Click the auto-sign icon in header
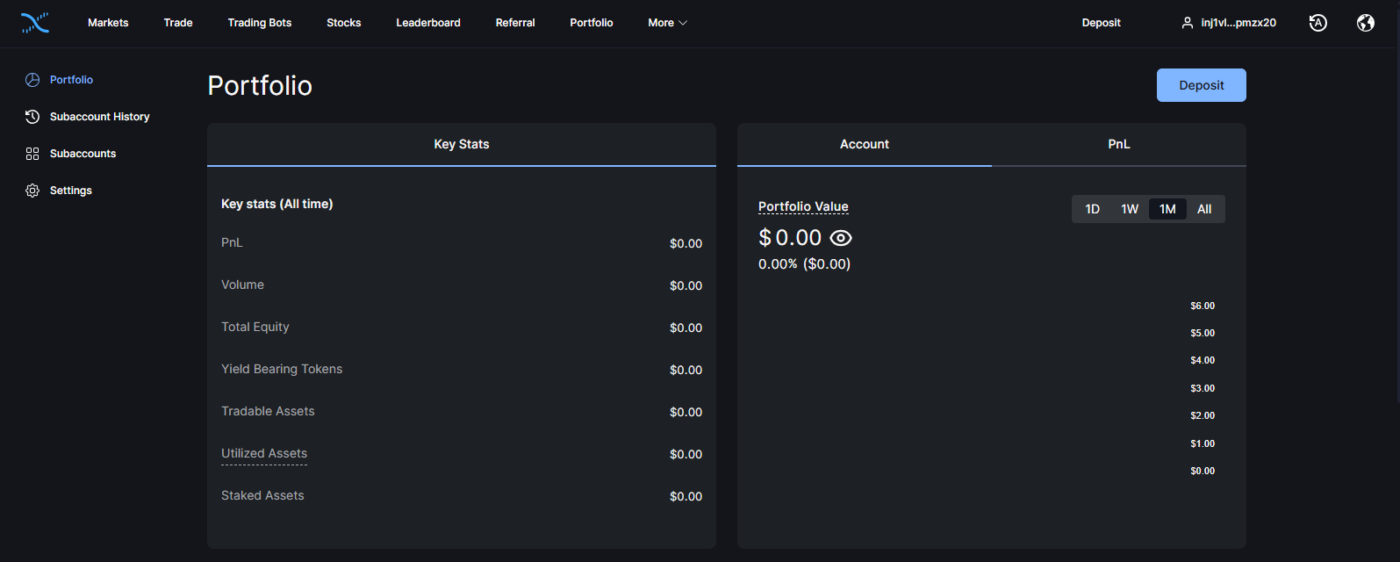 (1317, 23)
